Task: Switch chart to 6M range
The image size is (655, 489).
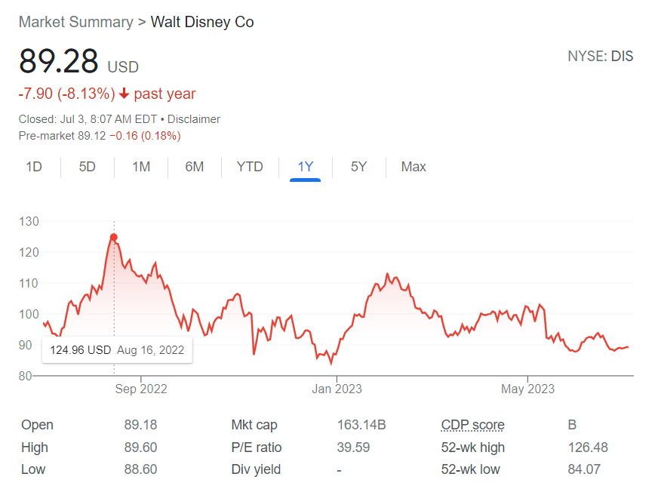Action: click(195, 167)
